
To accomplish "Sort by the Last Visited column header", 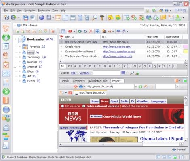I will (x=173, y=37).
